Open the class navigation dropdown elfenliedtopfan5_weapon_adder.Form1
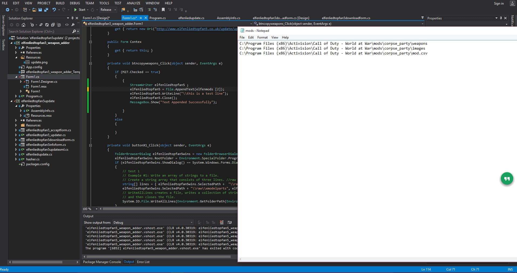 168,24
